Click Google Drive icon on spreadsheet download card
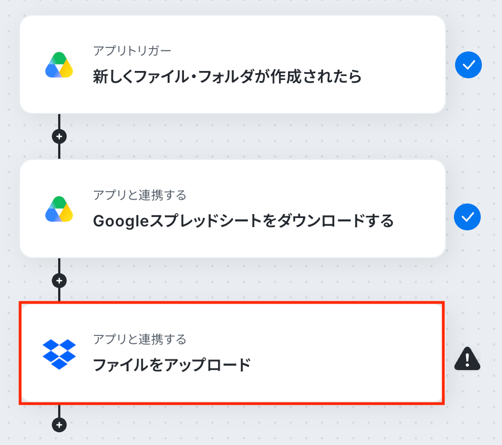The image size is (502, 445). pos(59,209)
